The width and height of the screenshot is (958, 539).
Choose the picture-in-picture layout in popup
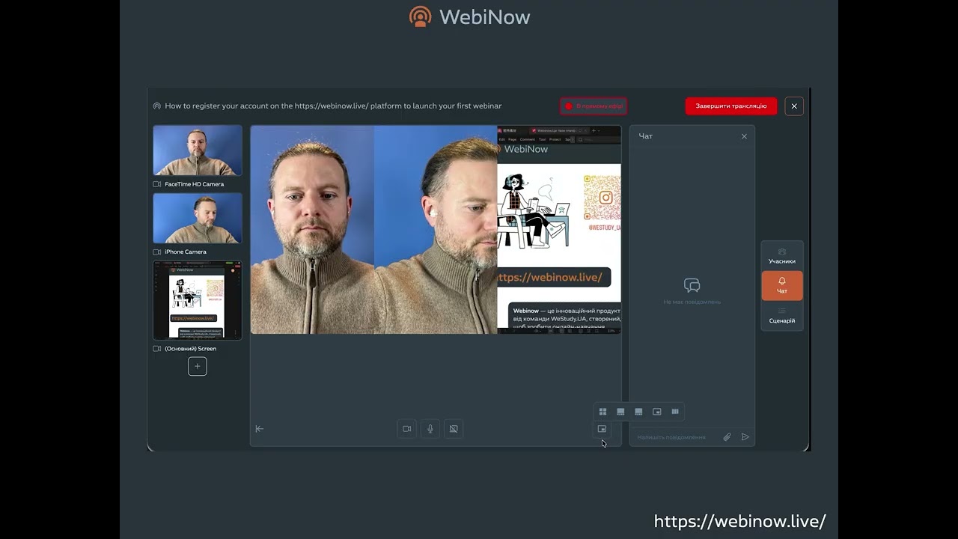(x=657, y=412)
